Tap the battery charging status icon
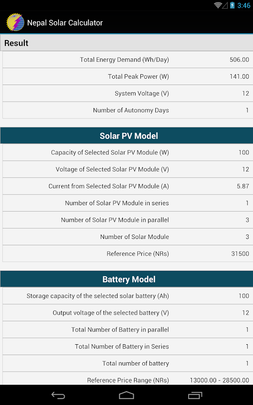Screen dimensions: 253x405 [x=232, y=5]
